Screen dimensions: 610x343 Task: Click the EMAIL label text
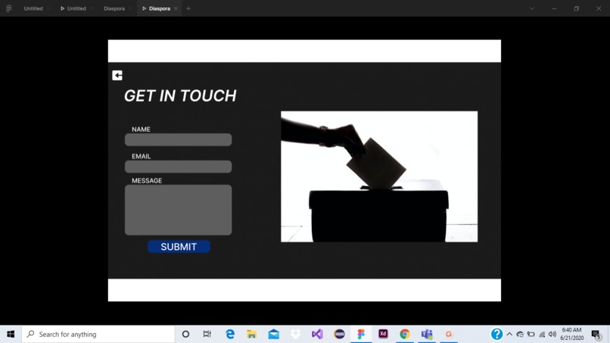(x=141, y=156)
